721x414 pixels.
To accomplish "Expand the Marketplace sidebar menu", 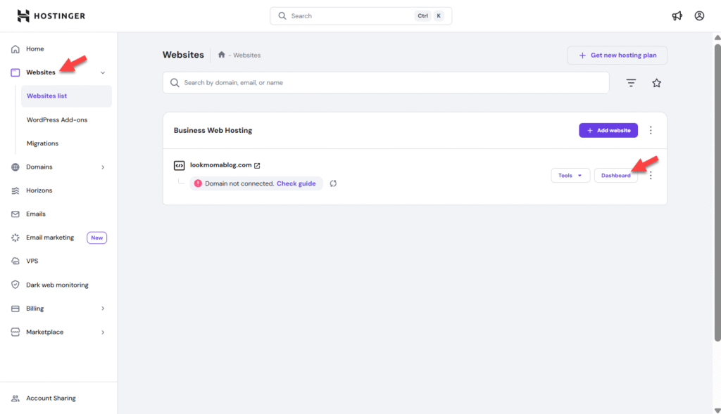I will coord(103,332).
